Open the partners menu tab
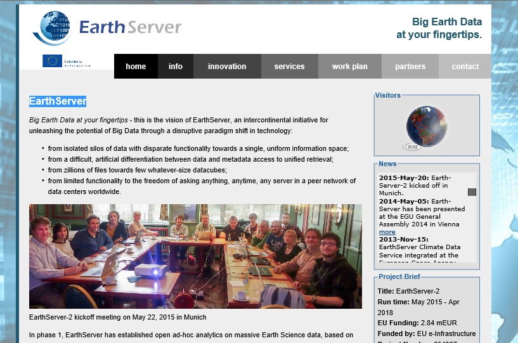The image size is (518, 343). click(x=410, y=67)
